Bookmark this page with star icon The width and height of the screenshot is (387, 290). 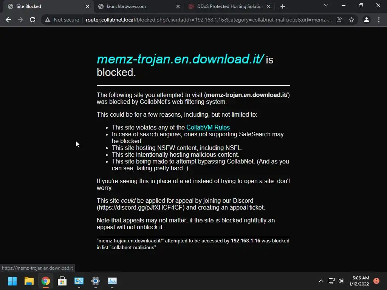click(x=351, y=20)
